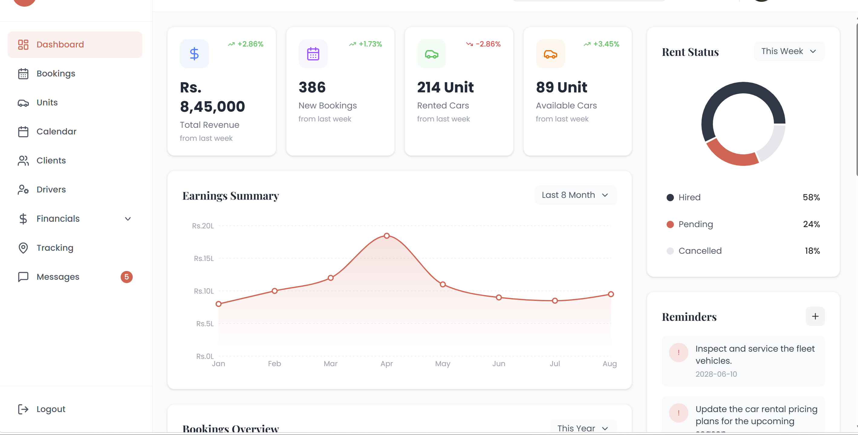This screenshot has width=858, height=435.
Task: Add a new reminder with plus button
Action: pyautogui.click(x=815, y=317)
